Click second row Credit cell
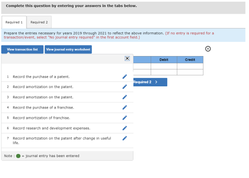The height and width of the screenshot is (178, 249). click(x=190, y=72)
